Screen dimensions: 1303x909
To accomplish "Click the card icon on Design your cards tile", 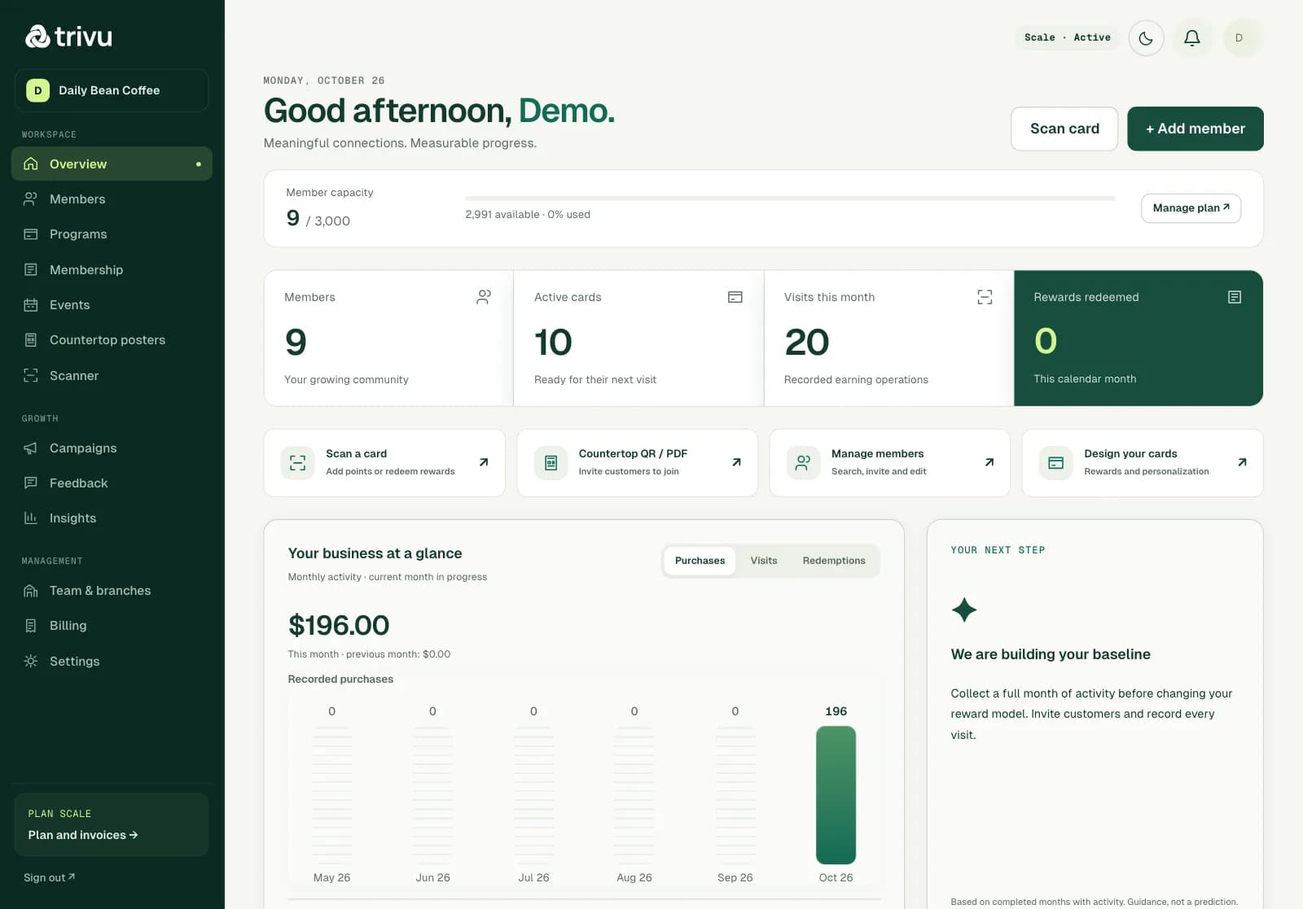I will point(1056,463).
